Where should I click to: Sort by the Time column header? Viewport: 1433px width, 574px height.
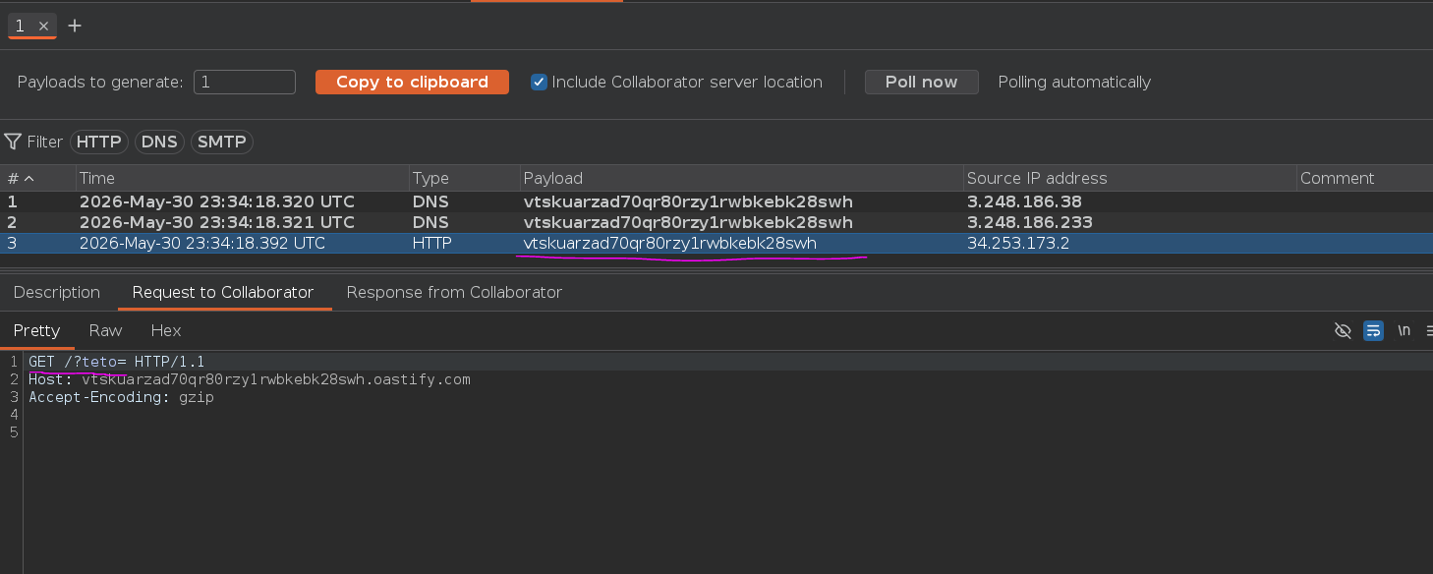[242, 178]
